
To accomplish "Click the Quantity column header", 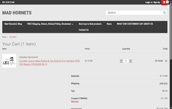I will tap(126, 49).
